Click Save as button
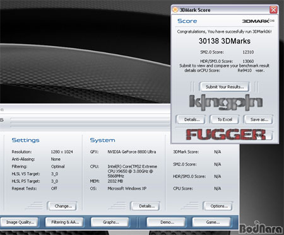Screen dimensions: 284x235 pos(259,120)
